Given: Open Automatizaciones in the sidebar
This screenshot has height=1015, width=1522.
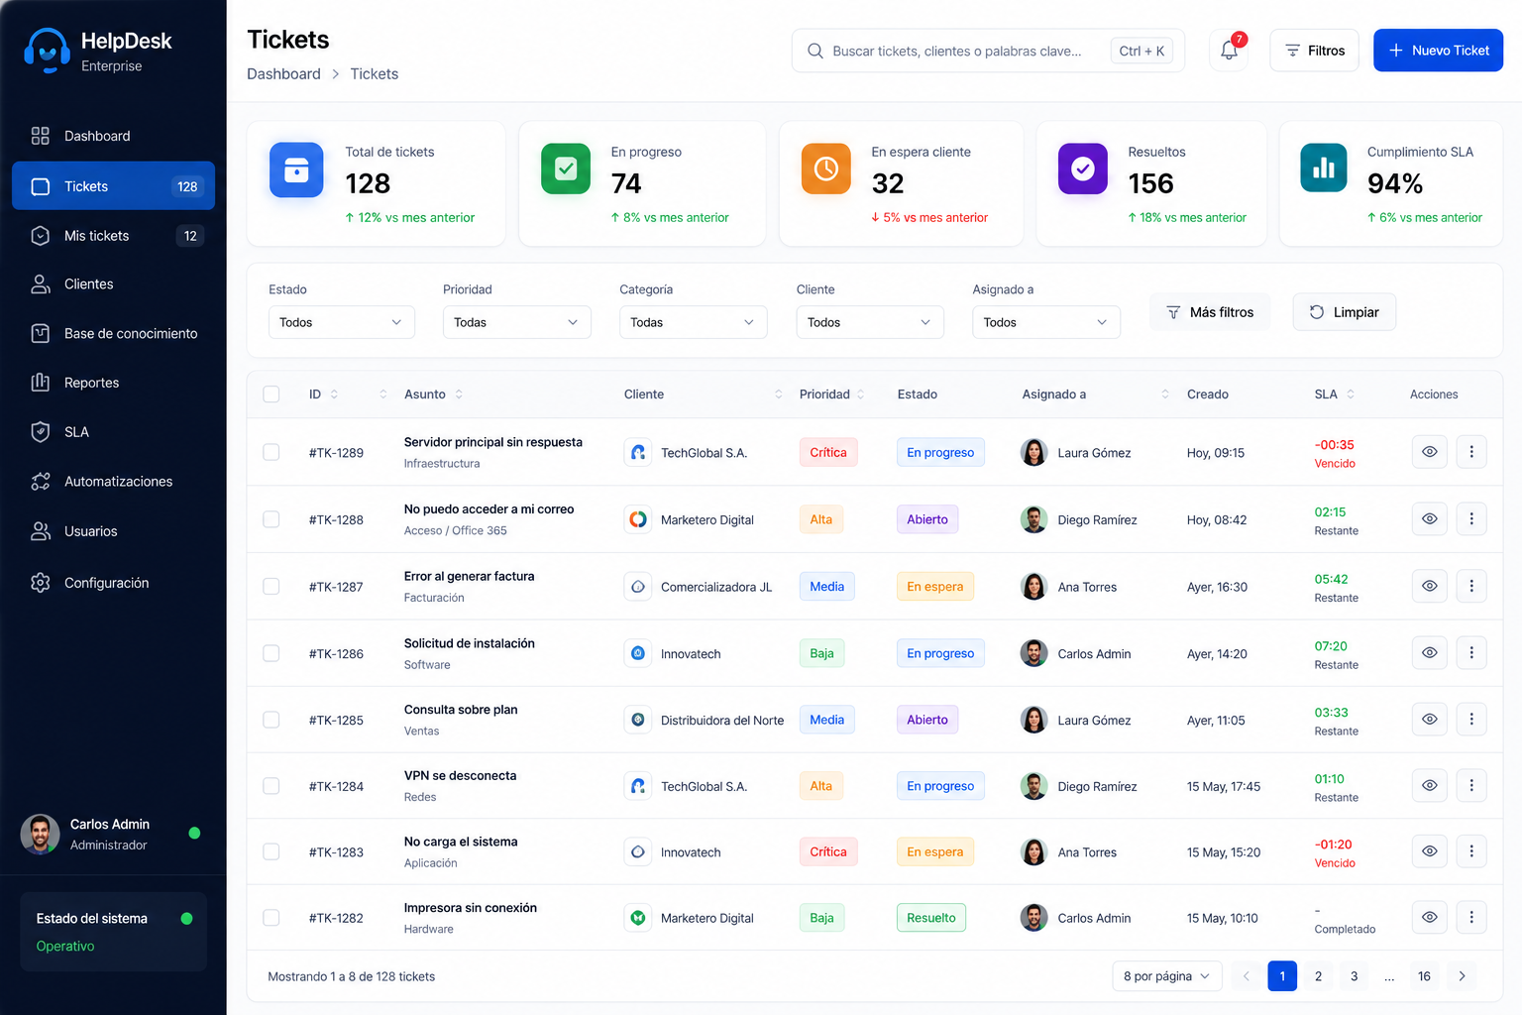Looking at the screenshot, I should (113, 482).
